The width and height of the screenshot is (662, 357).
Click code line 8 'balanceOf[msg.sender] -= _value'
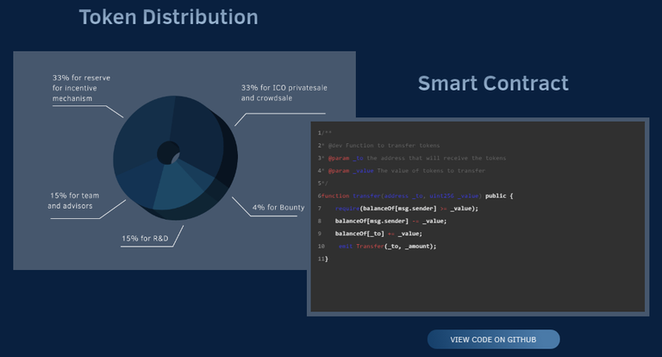click(390, 221)
